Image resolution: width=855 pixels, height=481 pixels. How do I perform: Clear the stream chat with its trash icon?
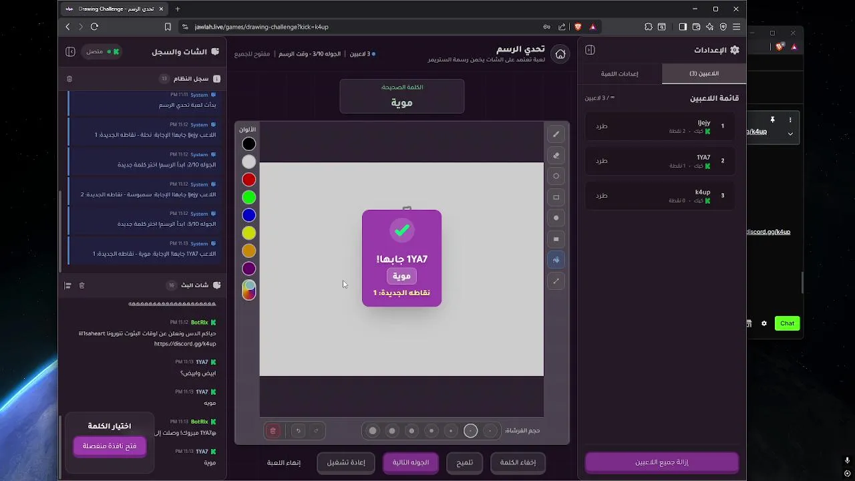(81, 285)
